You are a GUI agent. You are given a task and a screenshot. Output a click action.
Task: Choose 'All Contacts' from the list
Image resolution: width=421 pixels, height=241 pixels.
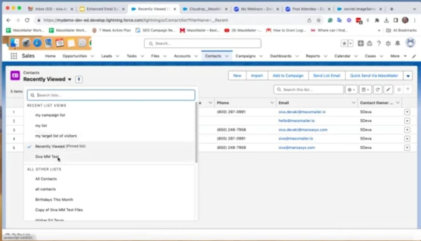coord(46,179)
